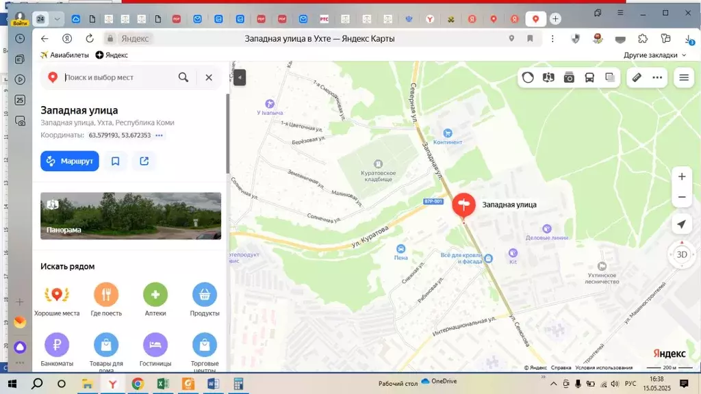The image size is (701, 394).
Task: Show the photos layer on the map
Action: 569,78
